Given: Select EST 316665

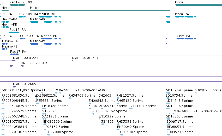Looking at the screenshot, I should [x=47, y=90].
